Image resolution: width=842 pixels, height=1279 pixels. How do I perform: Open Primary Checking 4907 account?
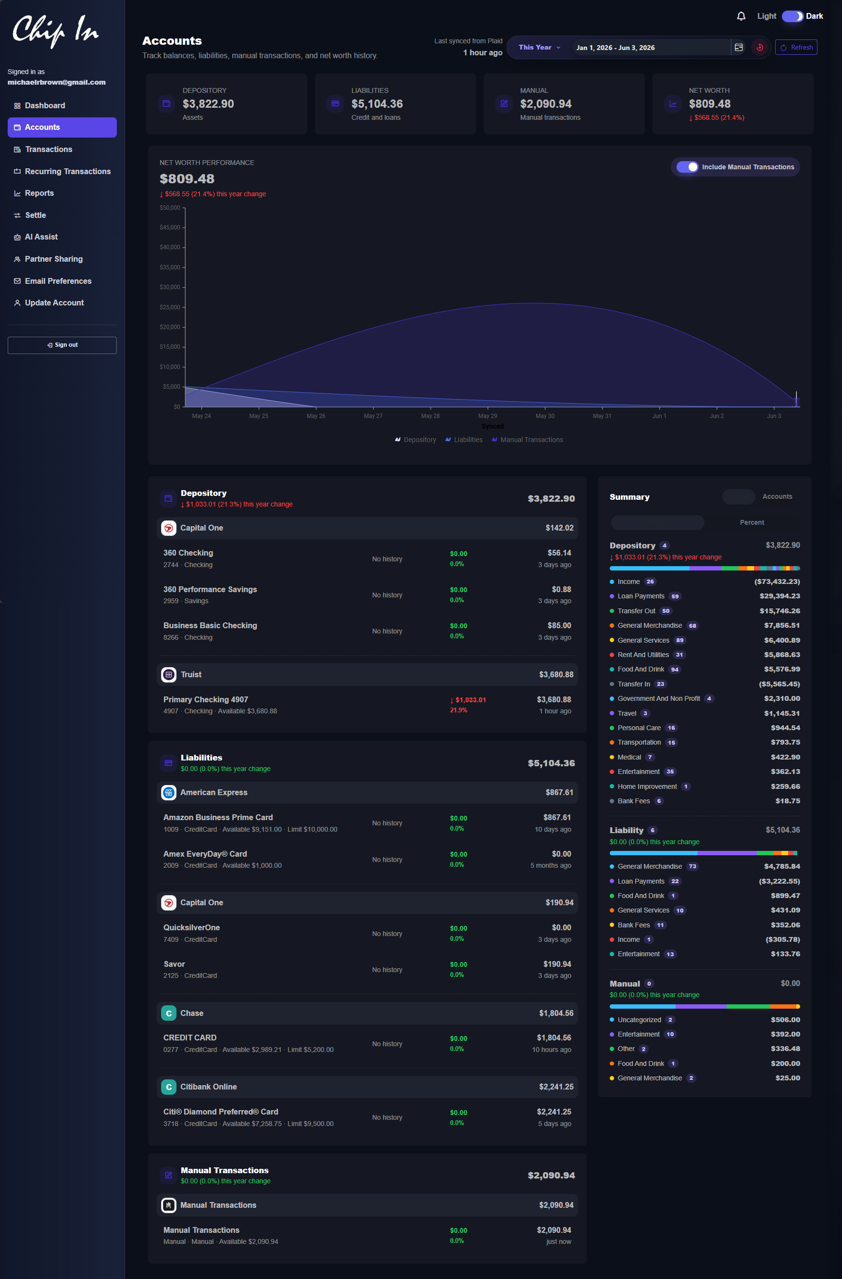coord(367,705)
